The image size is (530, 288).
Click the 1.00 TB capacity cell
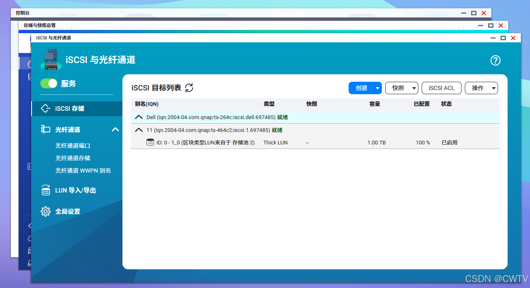(376, 142)
